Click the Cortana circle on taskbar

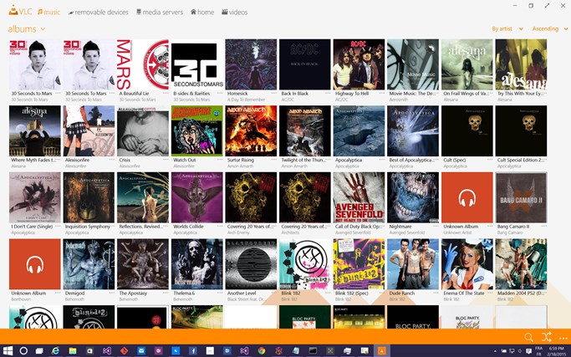[x=23, y=351]
